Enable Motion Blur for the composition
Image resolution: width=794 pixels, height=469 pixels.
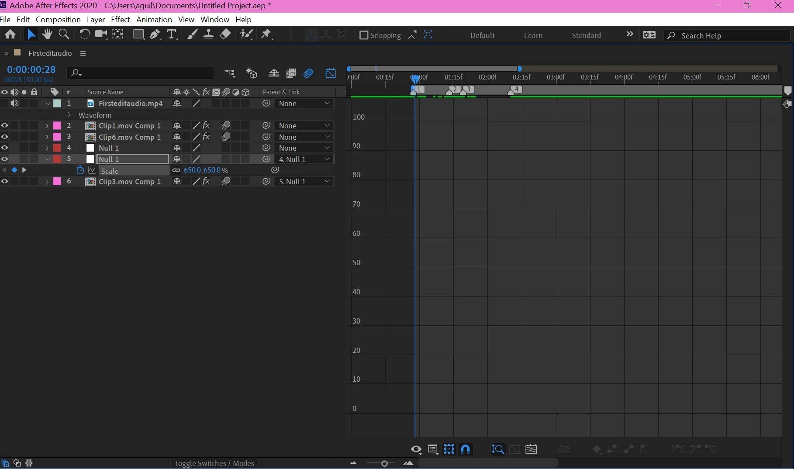[x=308, y=73]
